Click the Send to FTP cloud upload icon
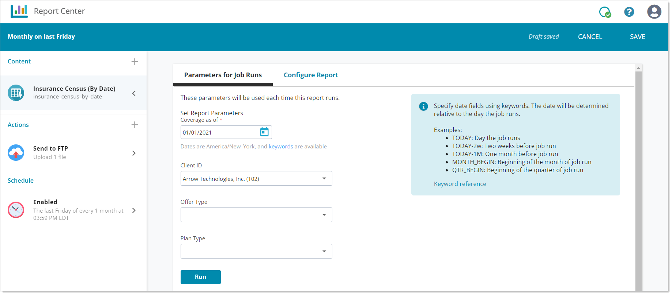 pos(16,153)
